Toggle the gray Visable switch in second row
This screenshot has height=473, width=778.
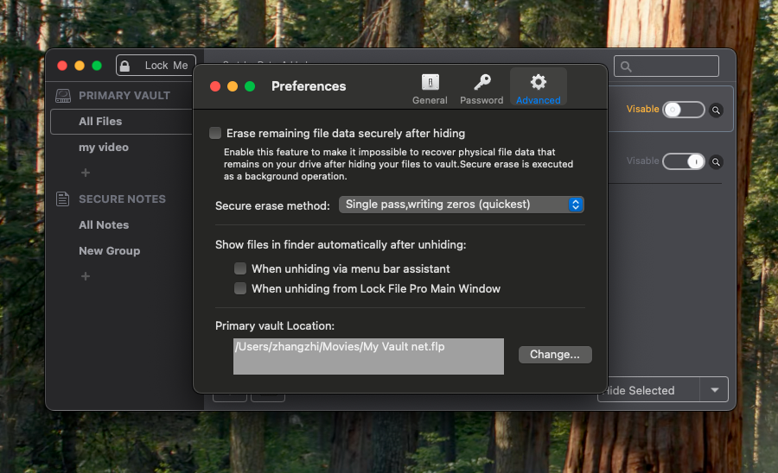[x=684, y=161]
